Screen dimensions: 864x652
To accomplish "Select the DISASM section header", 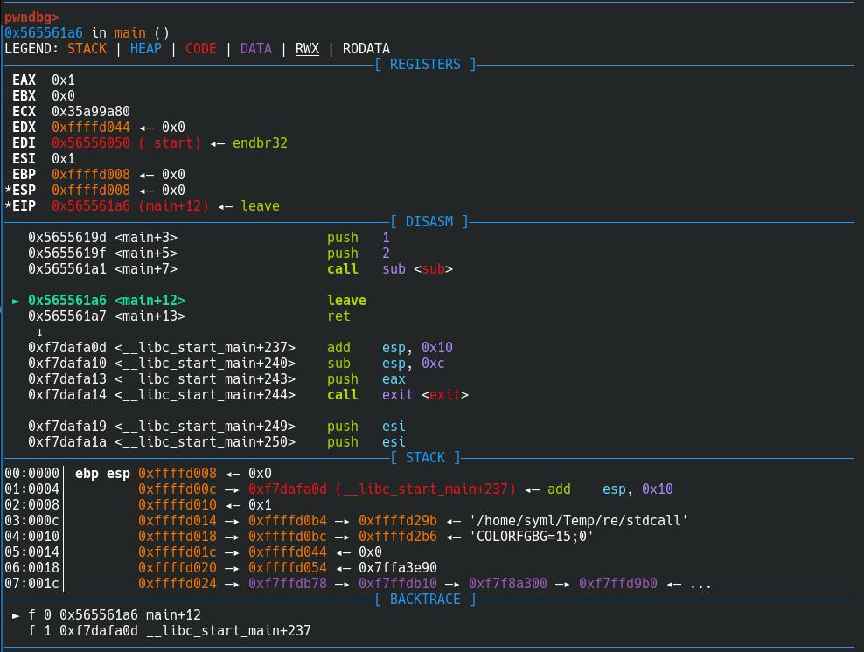I will tap(429, 222).
